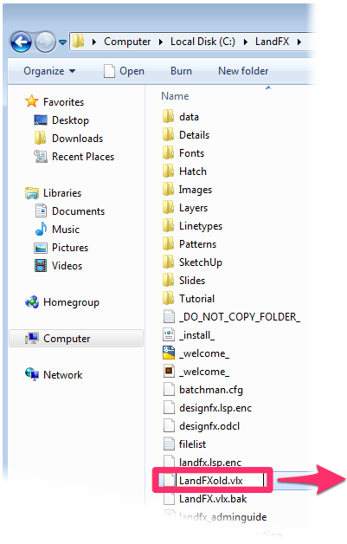Select the Details folder
Screen dimensions: 347x544
click(194, 135)
